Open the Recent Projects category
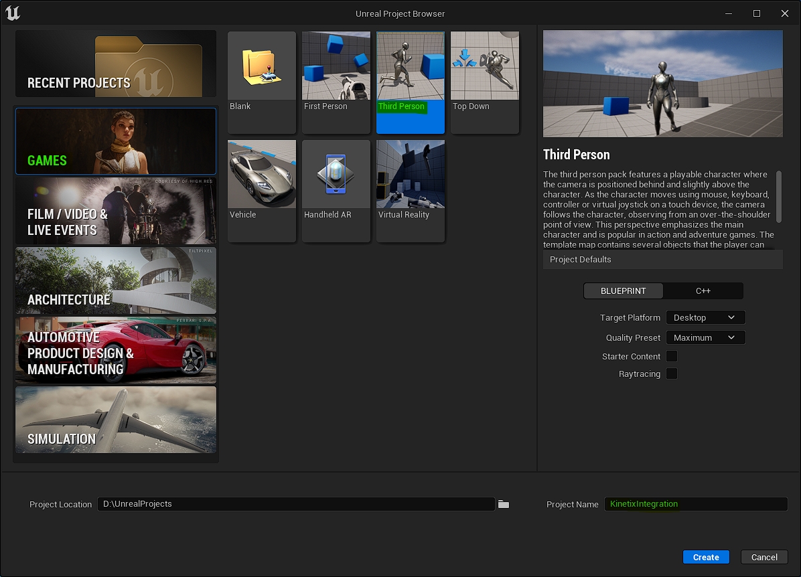 point(116,64)
